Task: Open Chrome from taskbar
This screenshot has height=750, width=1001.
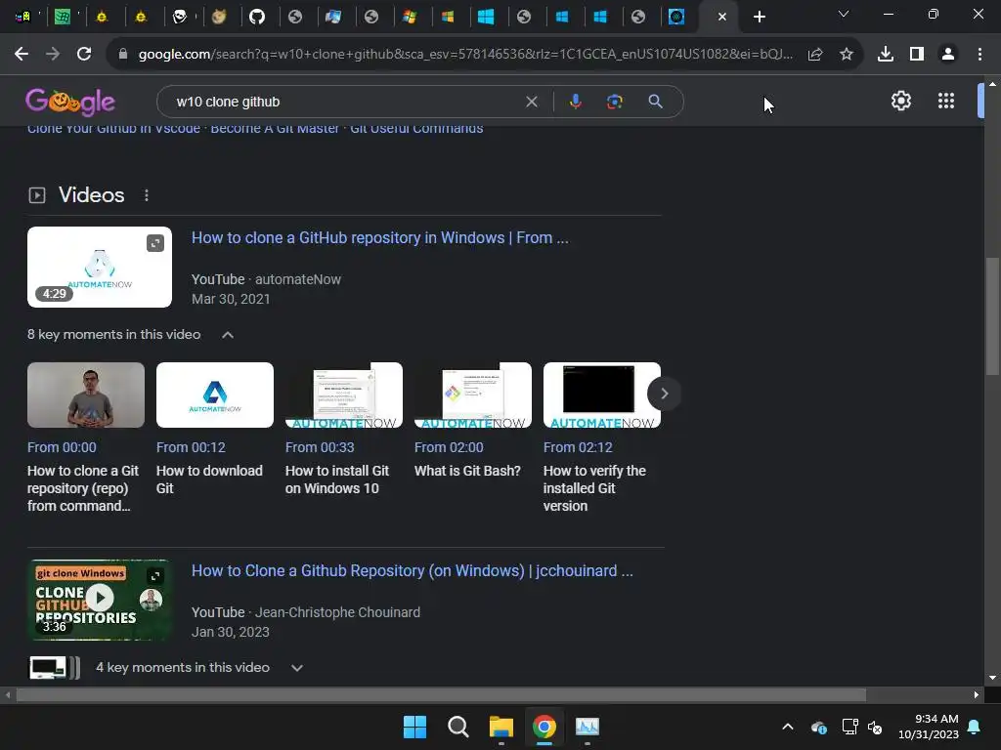Action: pyautogui.click(x=544, y=727)
